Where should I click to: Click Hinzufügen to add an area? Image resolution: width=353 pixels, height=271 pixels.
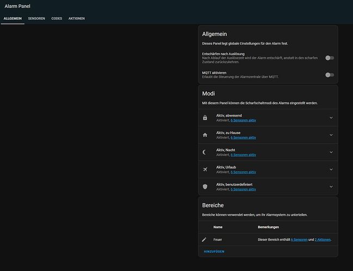(214, 251)
